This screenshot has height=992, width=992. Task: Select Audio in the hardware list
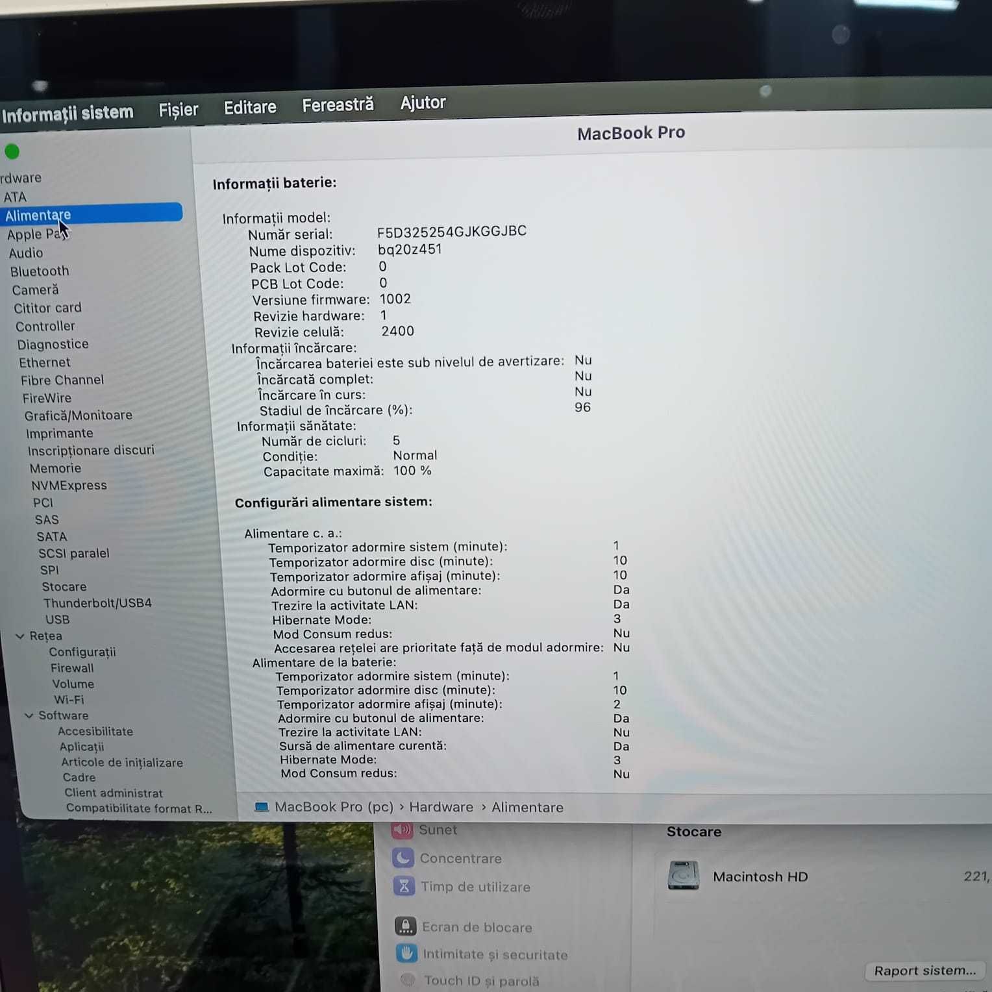tap(25, 253)
